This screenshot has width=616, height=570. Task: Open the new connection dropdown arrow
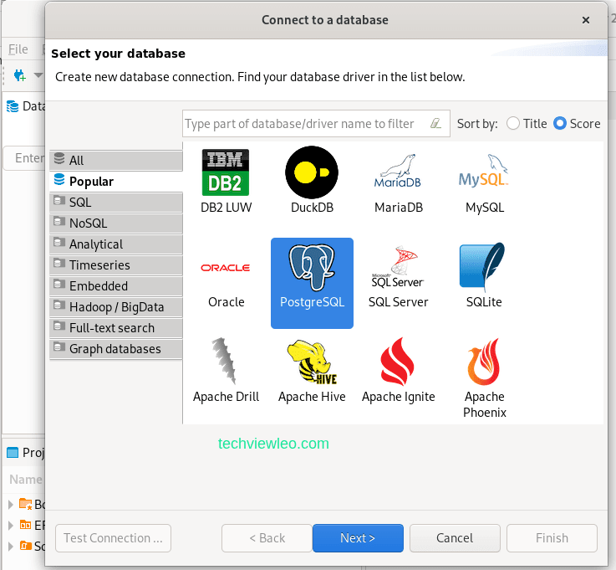(x=38, y=75)
